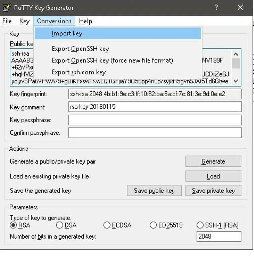
Task: Click 'Save the generated key' text
Action: click(40, 191)
